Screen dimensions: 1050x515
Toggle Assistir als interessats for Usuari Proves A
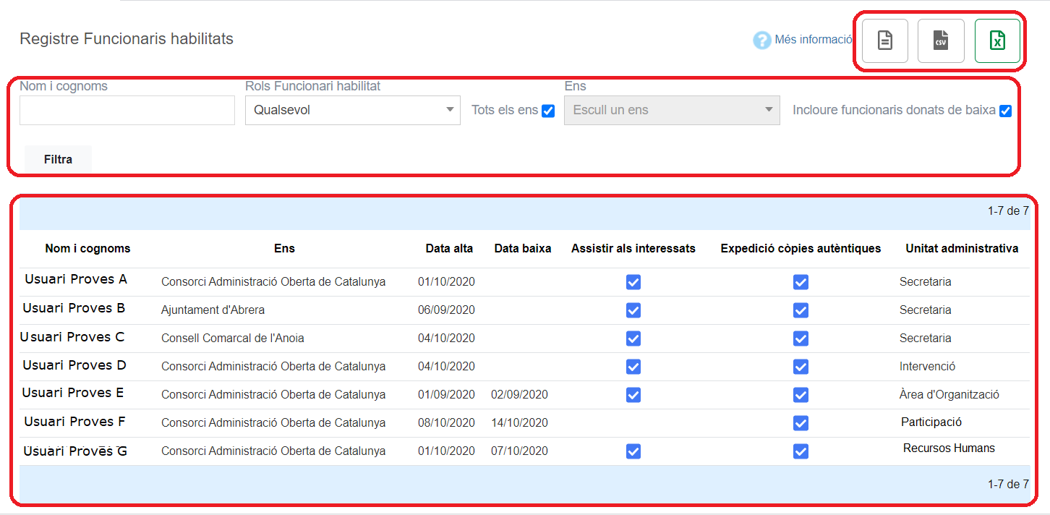(x=633, y=282)
